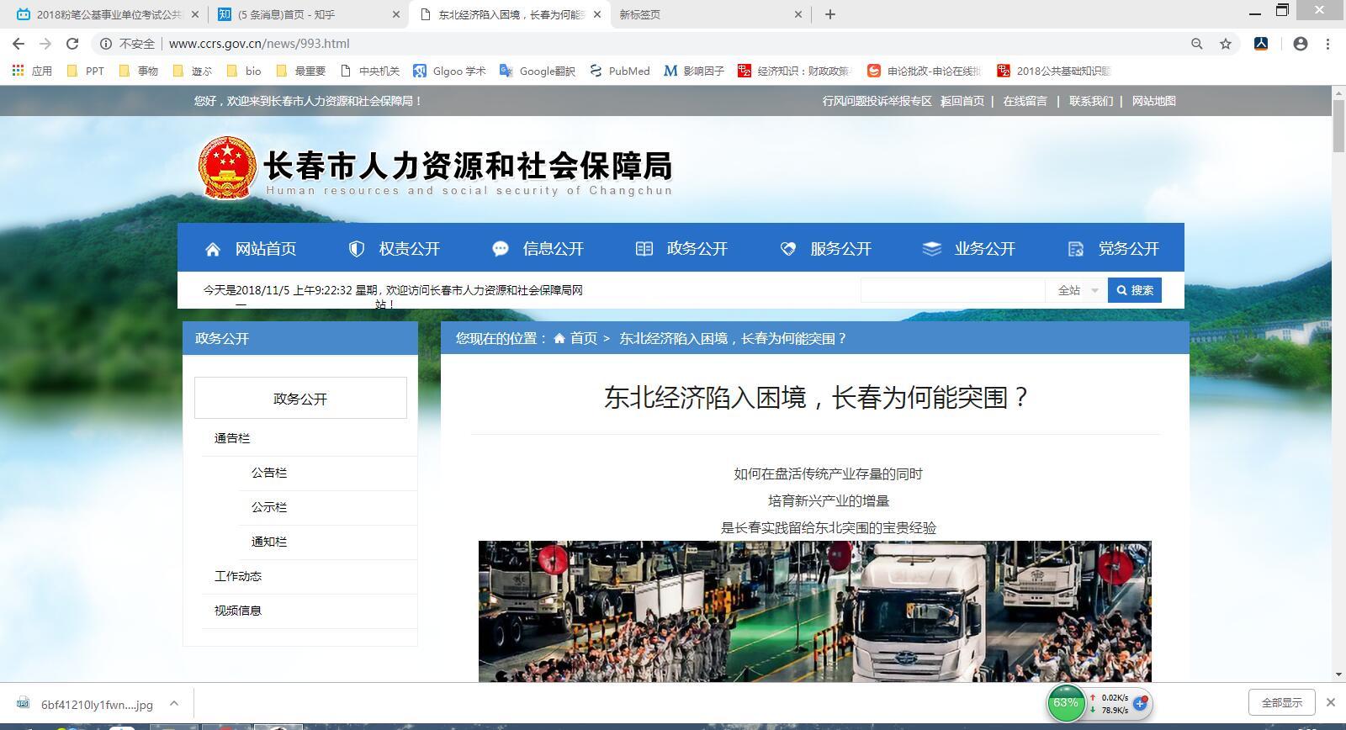Open 通知栏 sidebar sub-item

(269, 542)
